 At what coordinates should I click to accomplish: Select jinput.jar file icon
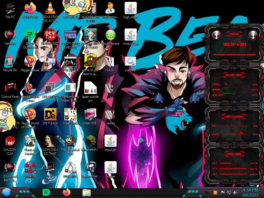click(x=110, y=143)
